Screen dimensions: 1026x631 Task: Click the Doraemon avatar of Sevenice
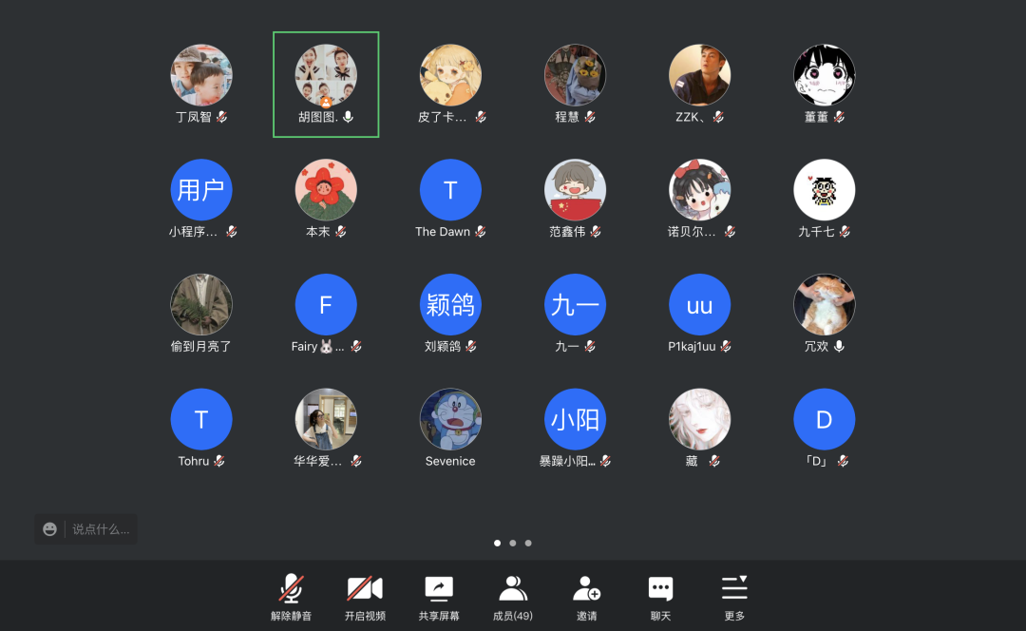click(x=450, y=419)
